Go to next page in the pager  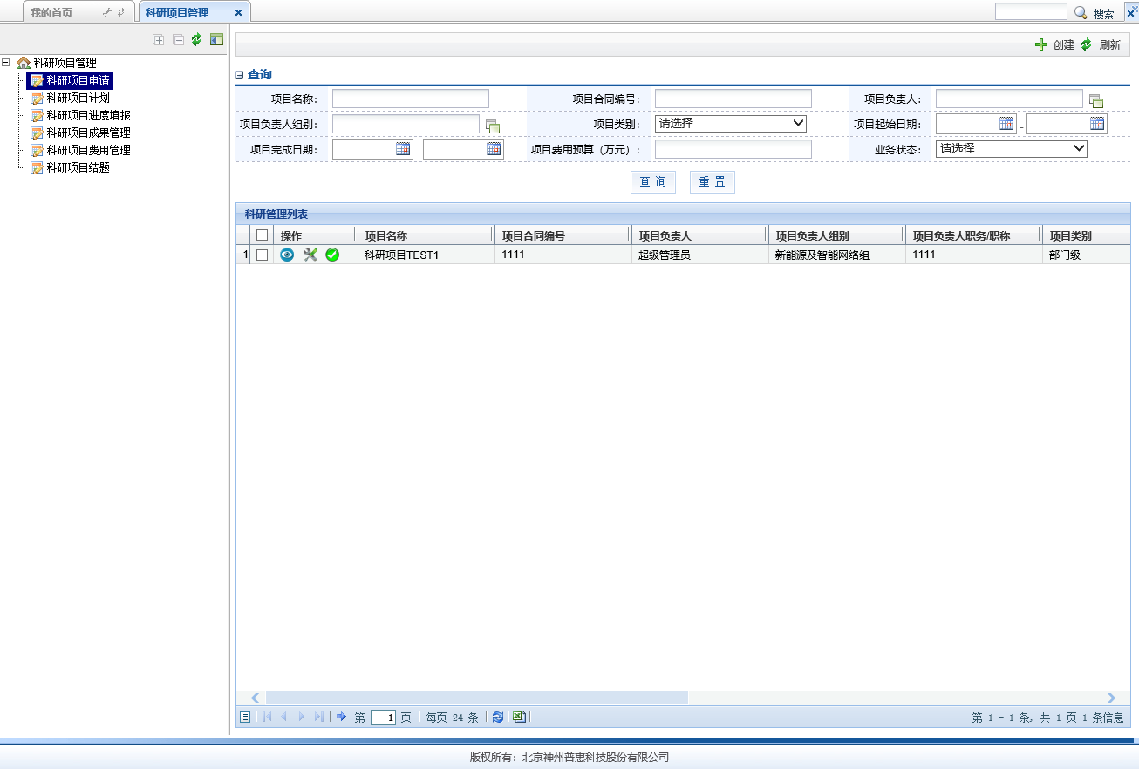[x=302, y=717]
